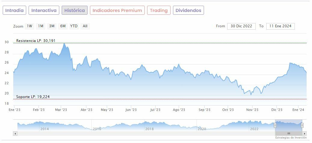This screenshot has height=143, width=312.
Task: Click the To date field
Action: click(280, 26)
